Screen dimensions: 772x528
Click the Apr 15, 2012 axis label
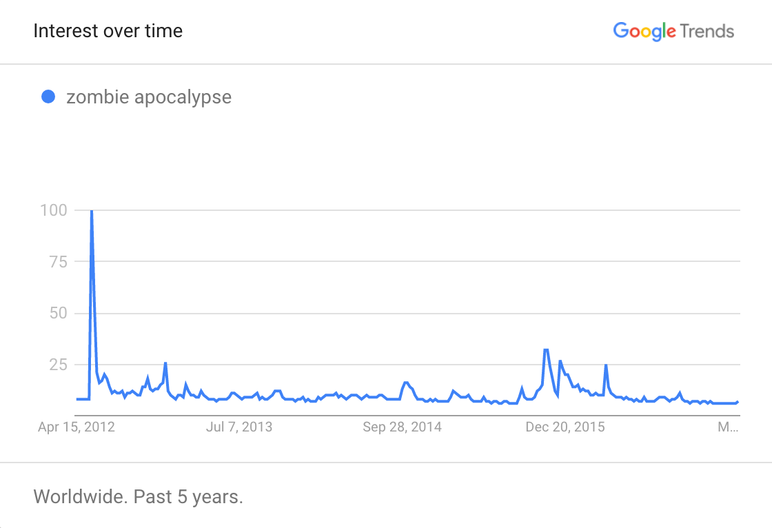coord(77,427)
